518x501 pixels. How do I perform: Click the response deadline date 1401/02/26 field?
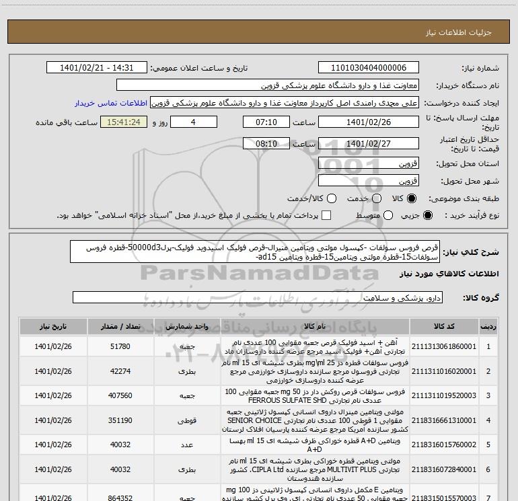point(369,122)
